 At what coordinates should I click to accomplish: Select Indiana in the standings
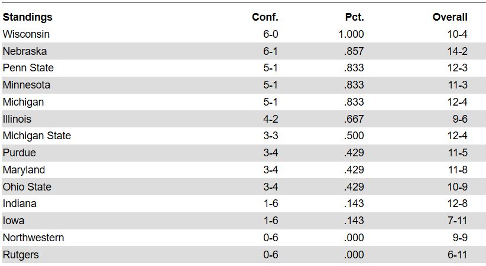click(x=20, y=203)
